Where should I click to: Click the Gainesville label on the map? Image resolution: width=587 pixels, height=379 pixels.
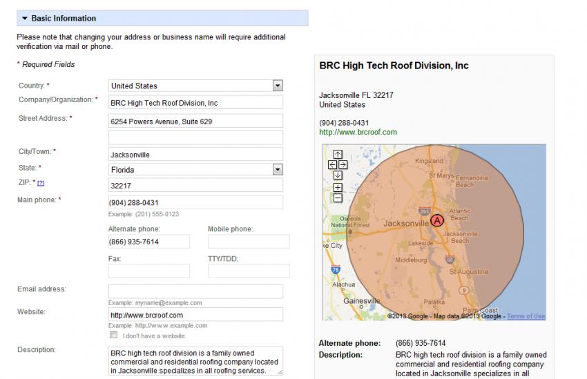(x=362, y=301)
